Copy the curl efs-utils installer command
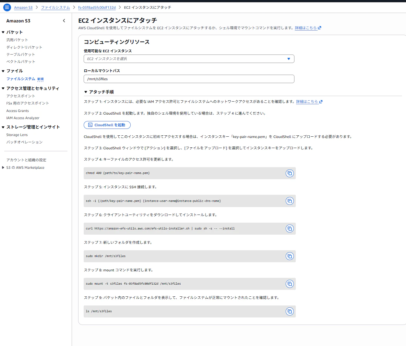This screenshot has width=406, height=346. tap(290, 229)
